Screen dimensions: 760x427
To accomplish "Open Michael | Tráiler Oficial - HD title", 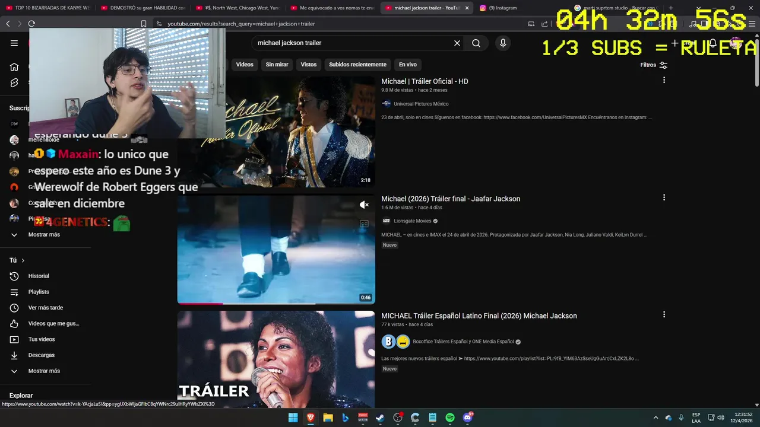I will pyautogui.click(x=425, y=81).
